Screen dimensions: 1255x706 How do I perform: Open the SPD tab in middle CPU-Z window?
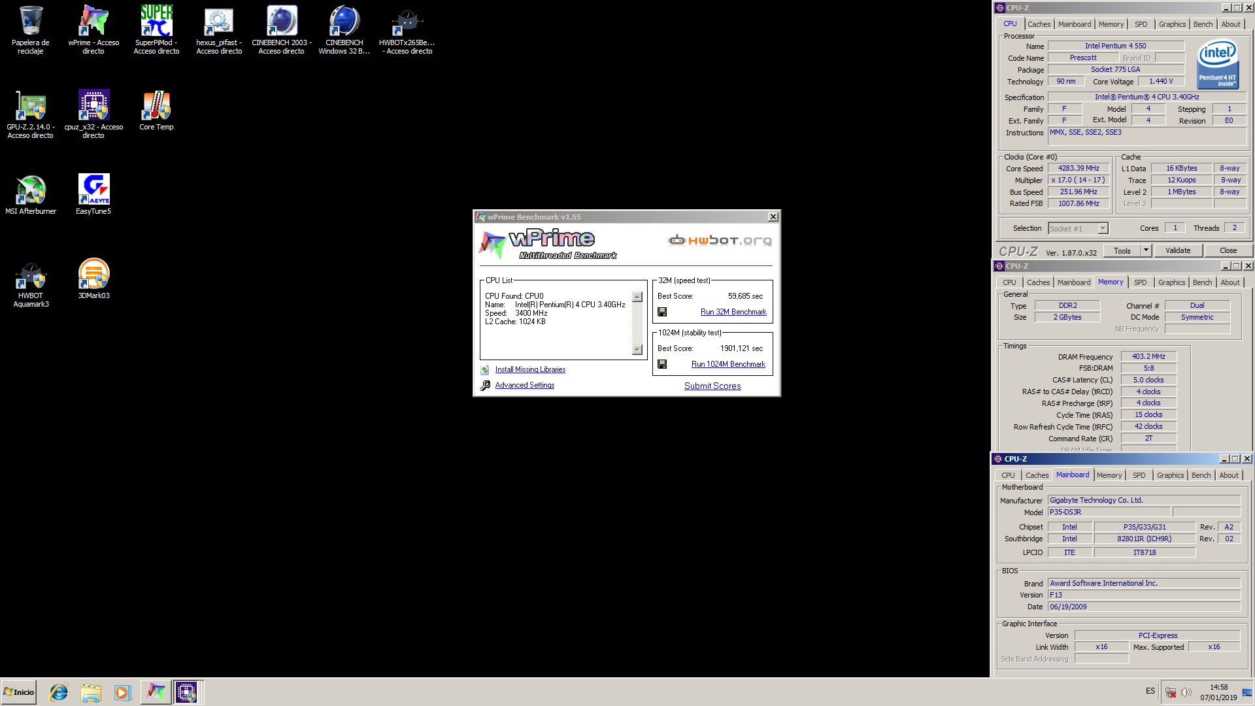[x=1140, y=282]
